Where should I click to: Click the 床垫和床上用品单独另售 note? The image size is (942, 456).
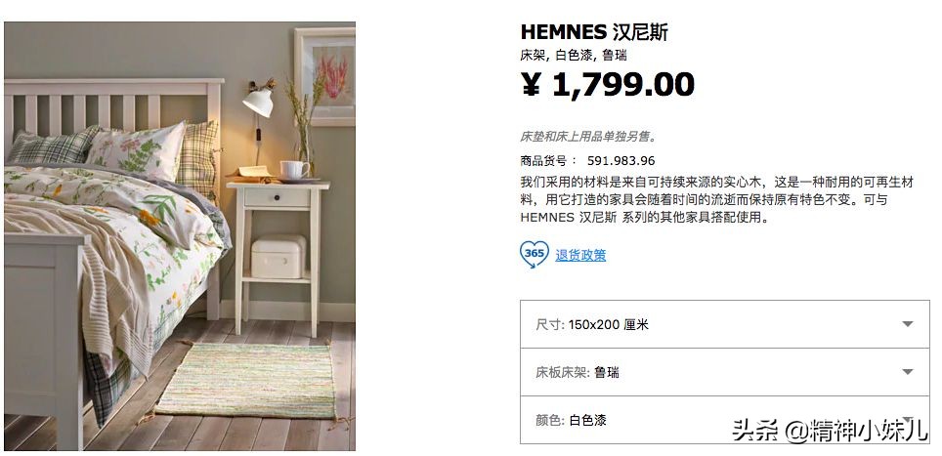coord(588,137)
